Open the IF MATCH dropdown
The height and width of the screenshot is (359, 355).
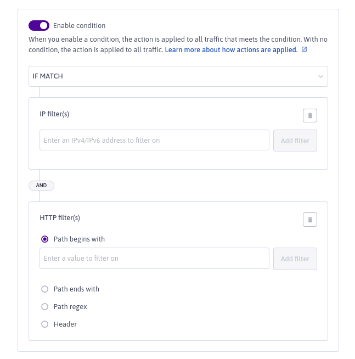(x=178, y=76)
